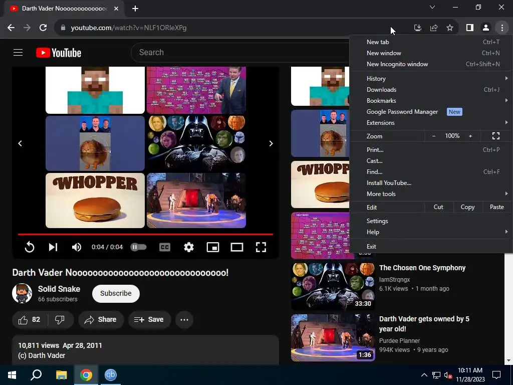Choose Print from Chrome menu
Viewport: 513px width, 385px height.
click(x=430, y=149)
